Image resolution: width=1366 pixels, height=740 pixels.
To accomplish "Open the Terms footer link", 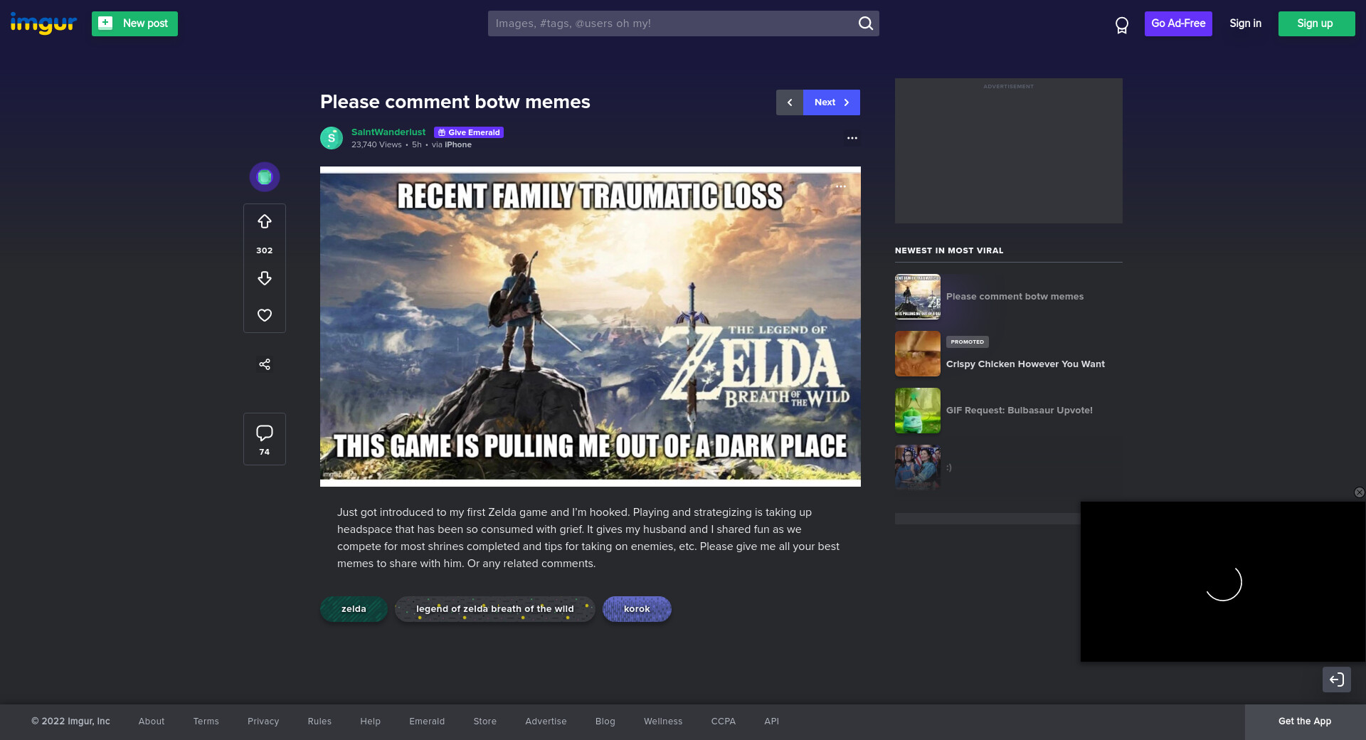I will pyautogui.click(x=206, y=721).
